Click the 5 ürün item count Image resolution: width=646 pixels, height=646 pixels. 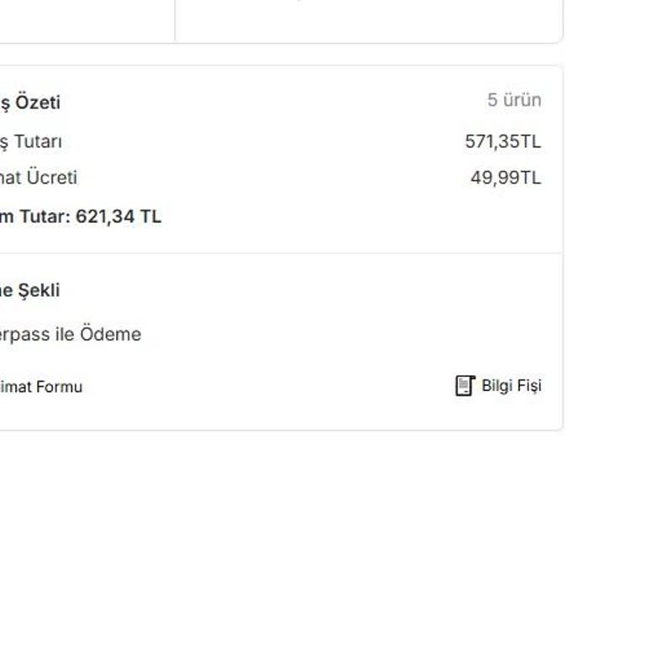pyautogui.click(x=514, y=100)
